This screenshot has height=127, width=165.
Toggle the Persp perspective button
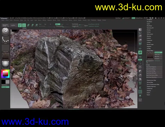(140, 44)
